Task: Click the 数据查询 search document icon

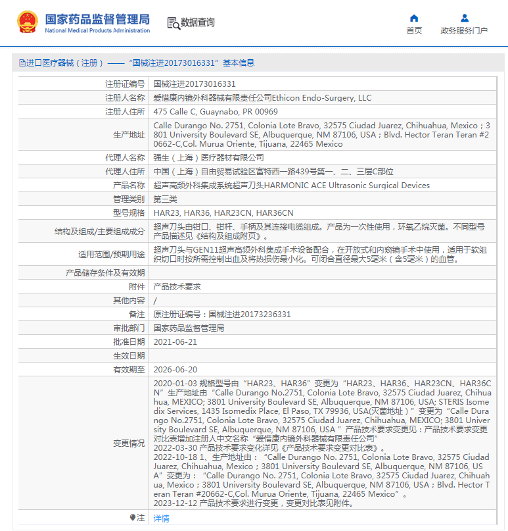Action: pyautogui.click(x=173, y=23)
